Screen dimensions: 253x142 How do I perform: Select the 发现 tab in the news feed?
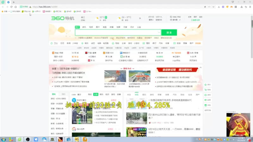point(137,95)
